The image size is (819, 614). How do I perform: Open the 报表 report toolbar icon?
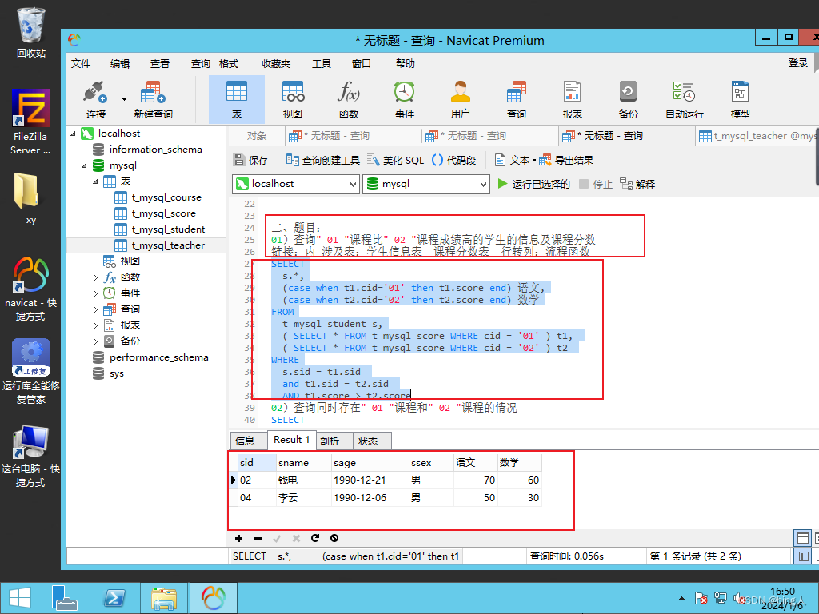pyautogui.click(x=573, y=100)
